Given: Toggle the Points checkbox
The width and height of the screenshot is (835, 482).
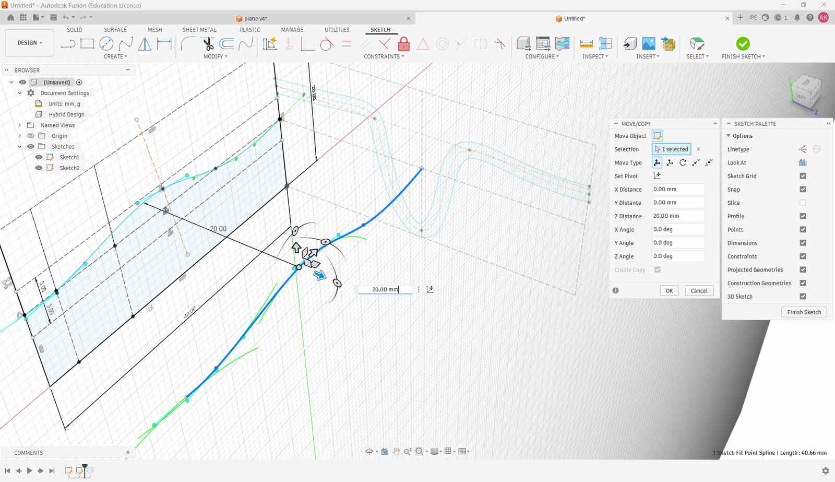Looking at the screenshot, I should [803, 230].
